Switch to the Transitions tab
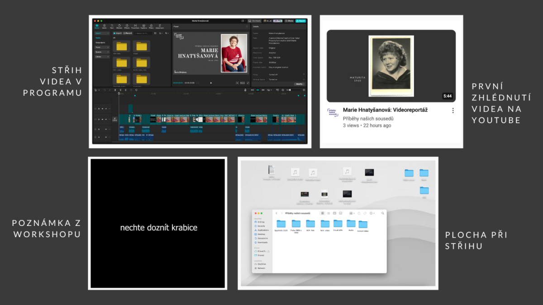Screen dimensions: 543x305 click(135, 27)
